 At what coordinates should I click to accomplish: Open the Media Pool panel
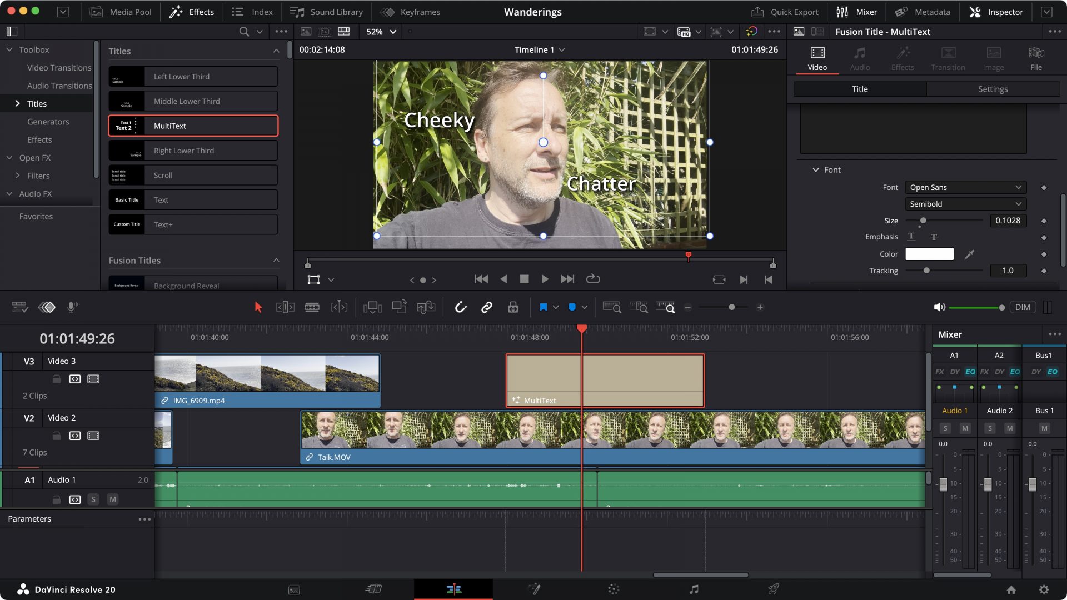121,12
